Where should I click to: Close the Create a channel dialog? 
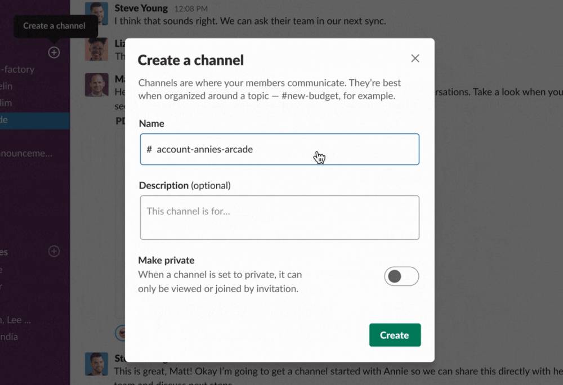pyautogui.click(x=415, y=59)
